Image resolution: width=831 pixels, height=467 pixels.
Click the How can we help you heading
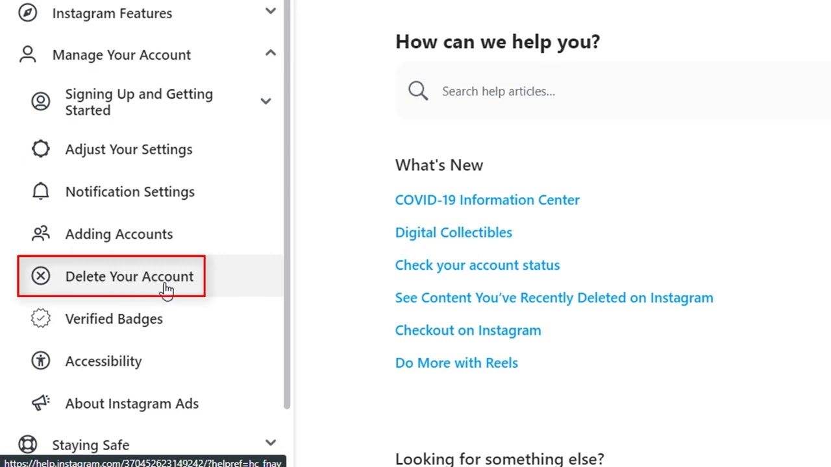click(x=497, y=42)
